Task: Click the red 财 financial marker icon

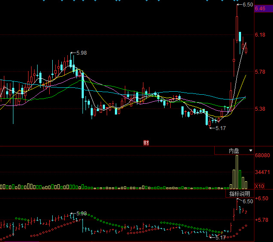Action: pyautogui.click(x=146, y=143)
